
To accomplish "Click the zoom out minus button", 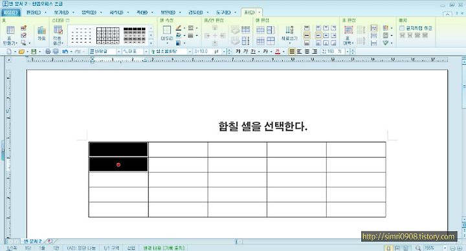I will pyautogui.click(x=452, y=248).
